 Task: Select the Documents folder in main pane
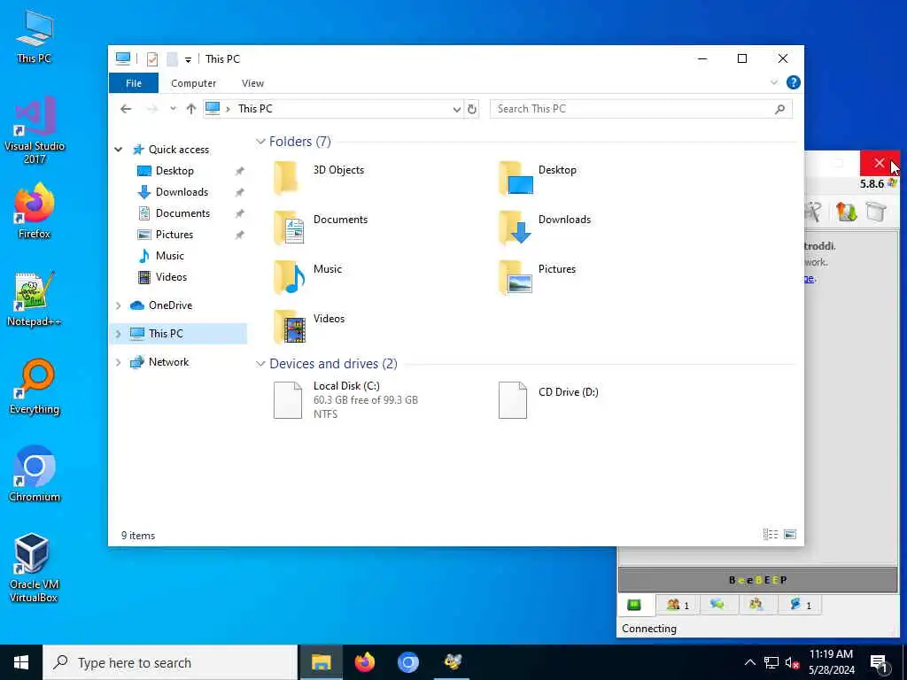(x=321, y=227)
